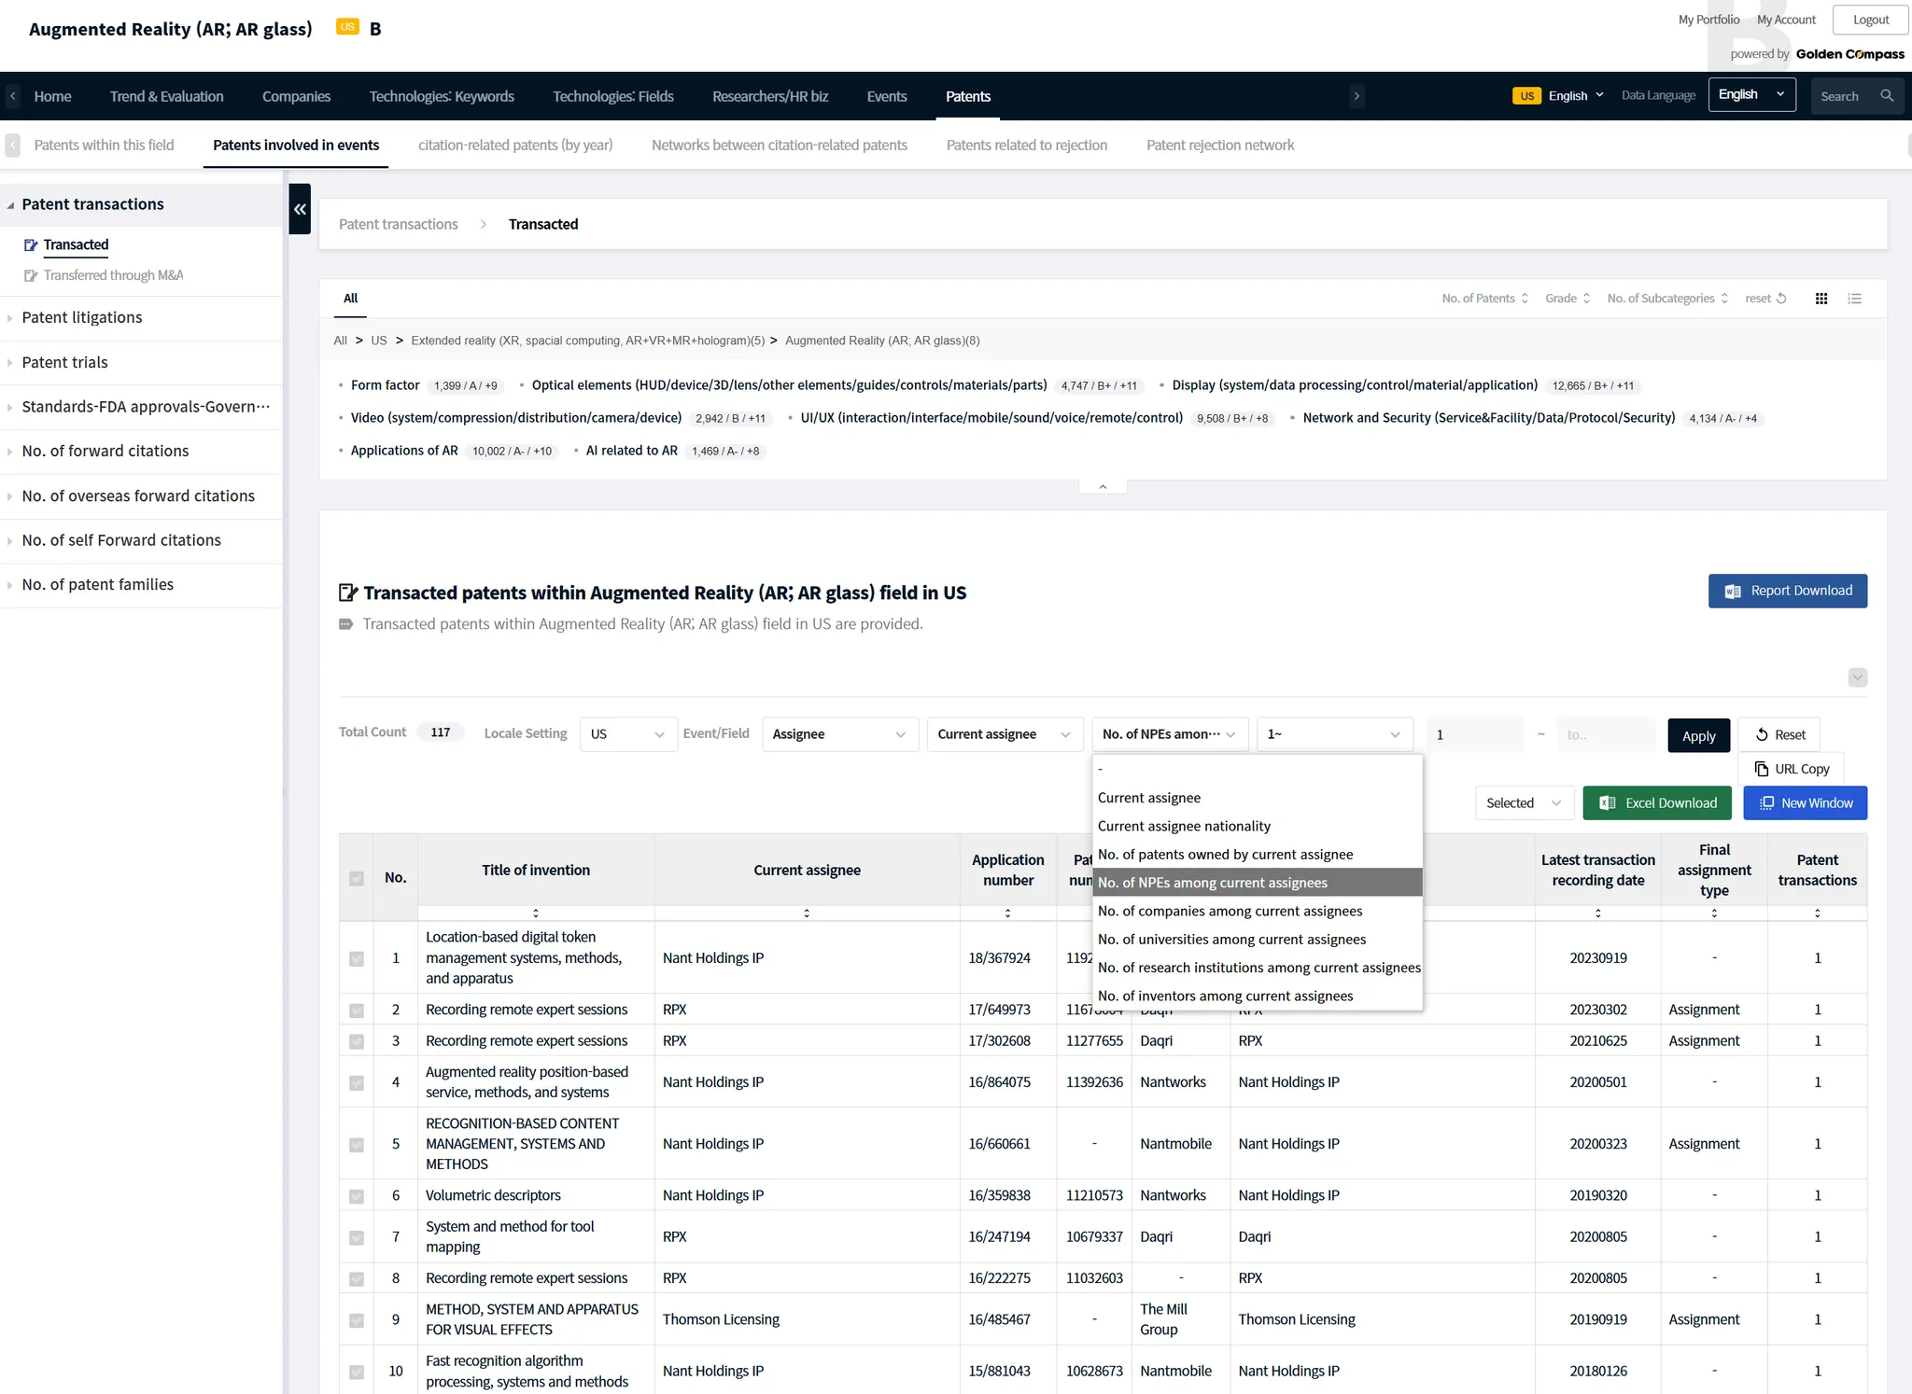Viewport: 1912px width, 1394px height.
Task: Expand the Patent litigations sidebar section
Action: pos(82,318)
